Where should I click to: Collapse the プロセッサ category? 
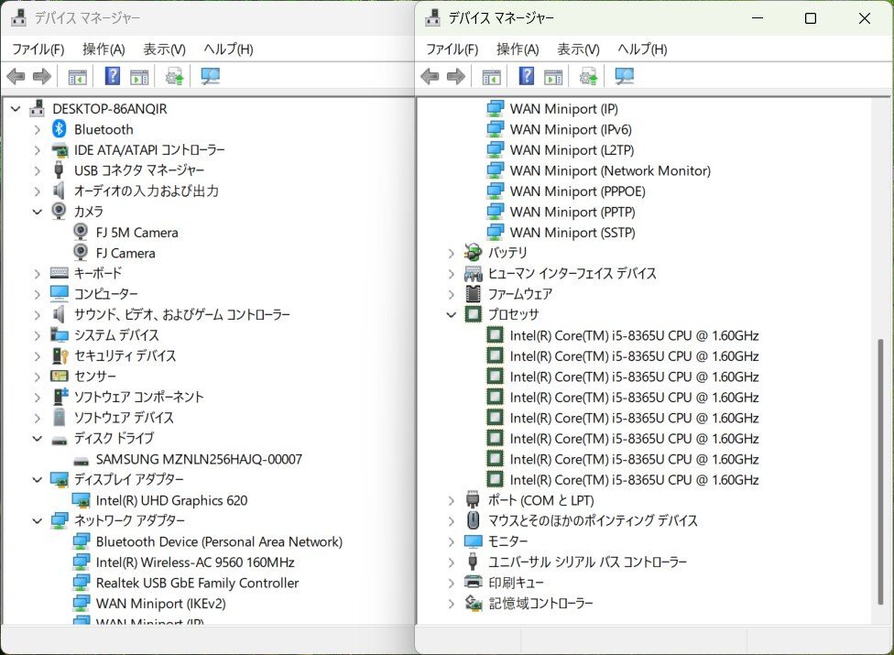tap(450, 314)
